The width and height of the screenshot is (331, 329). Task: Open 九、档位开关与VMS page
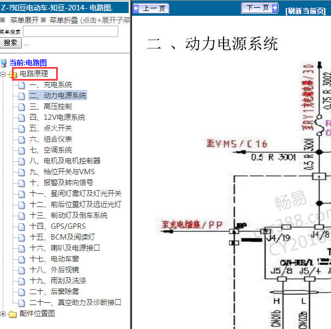tap(62, 172)
